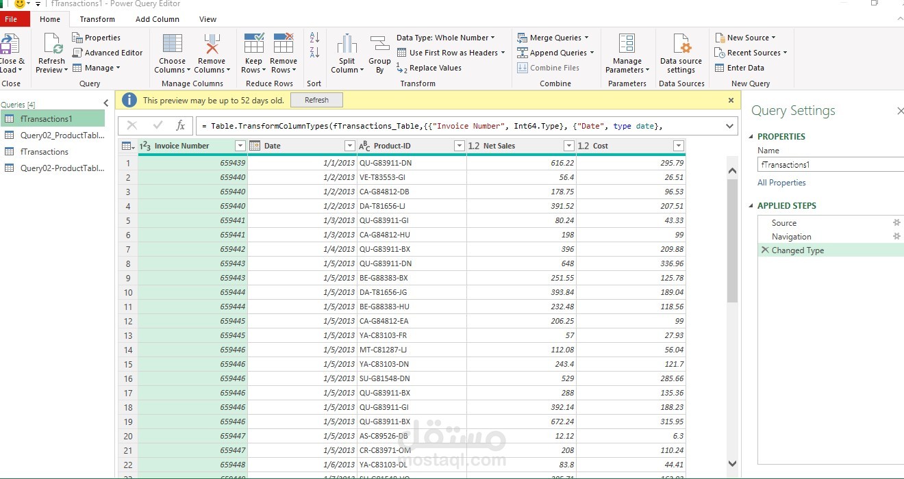Open the gear settings for Source step
Viewport: 904px width, 479px height.
896,222
